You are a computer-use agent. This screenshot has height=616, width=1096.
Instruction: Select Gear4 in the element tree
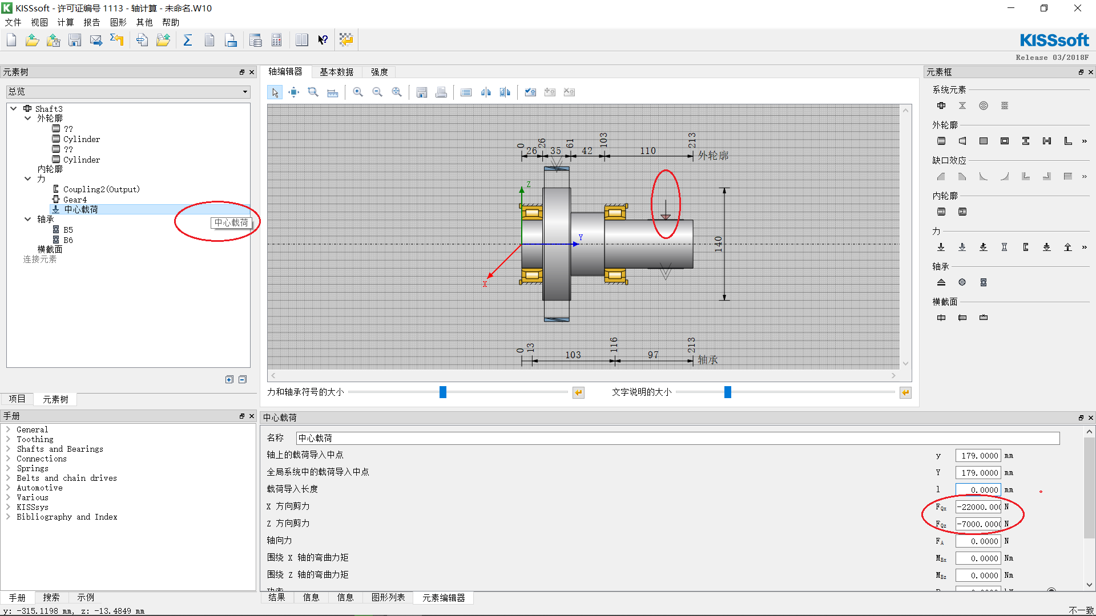pos(75,199)
